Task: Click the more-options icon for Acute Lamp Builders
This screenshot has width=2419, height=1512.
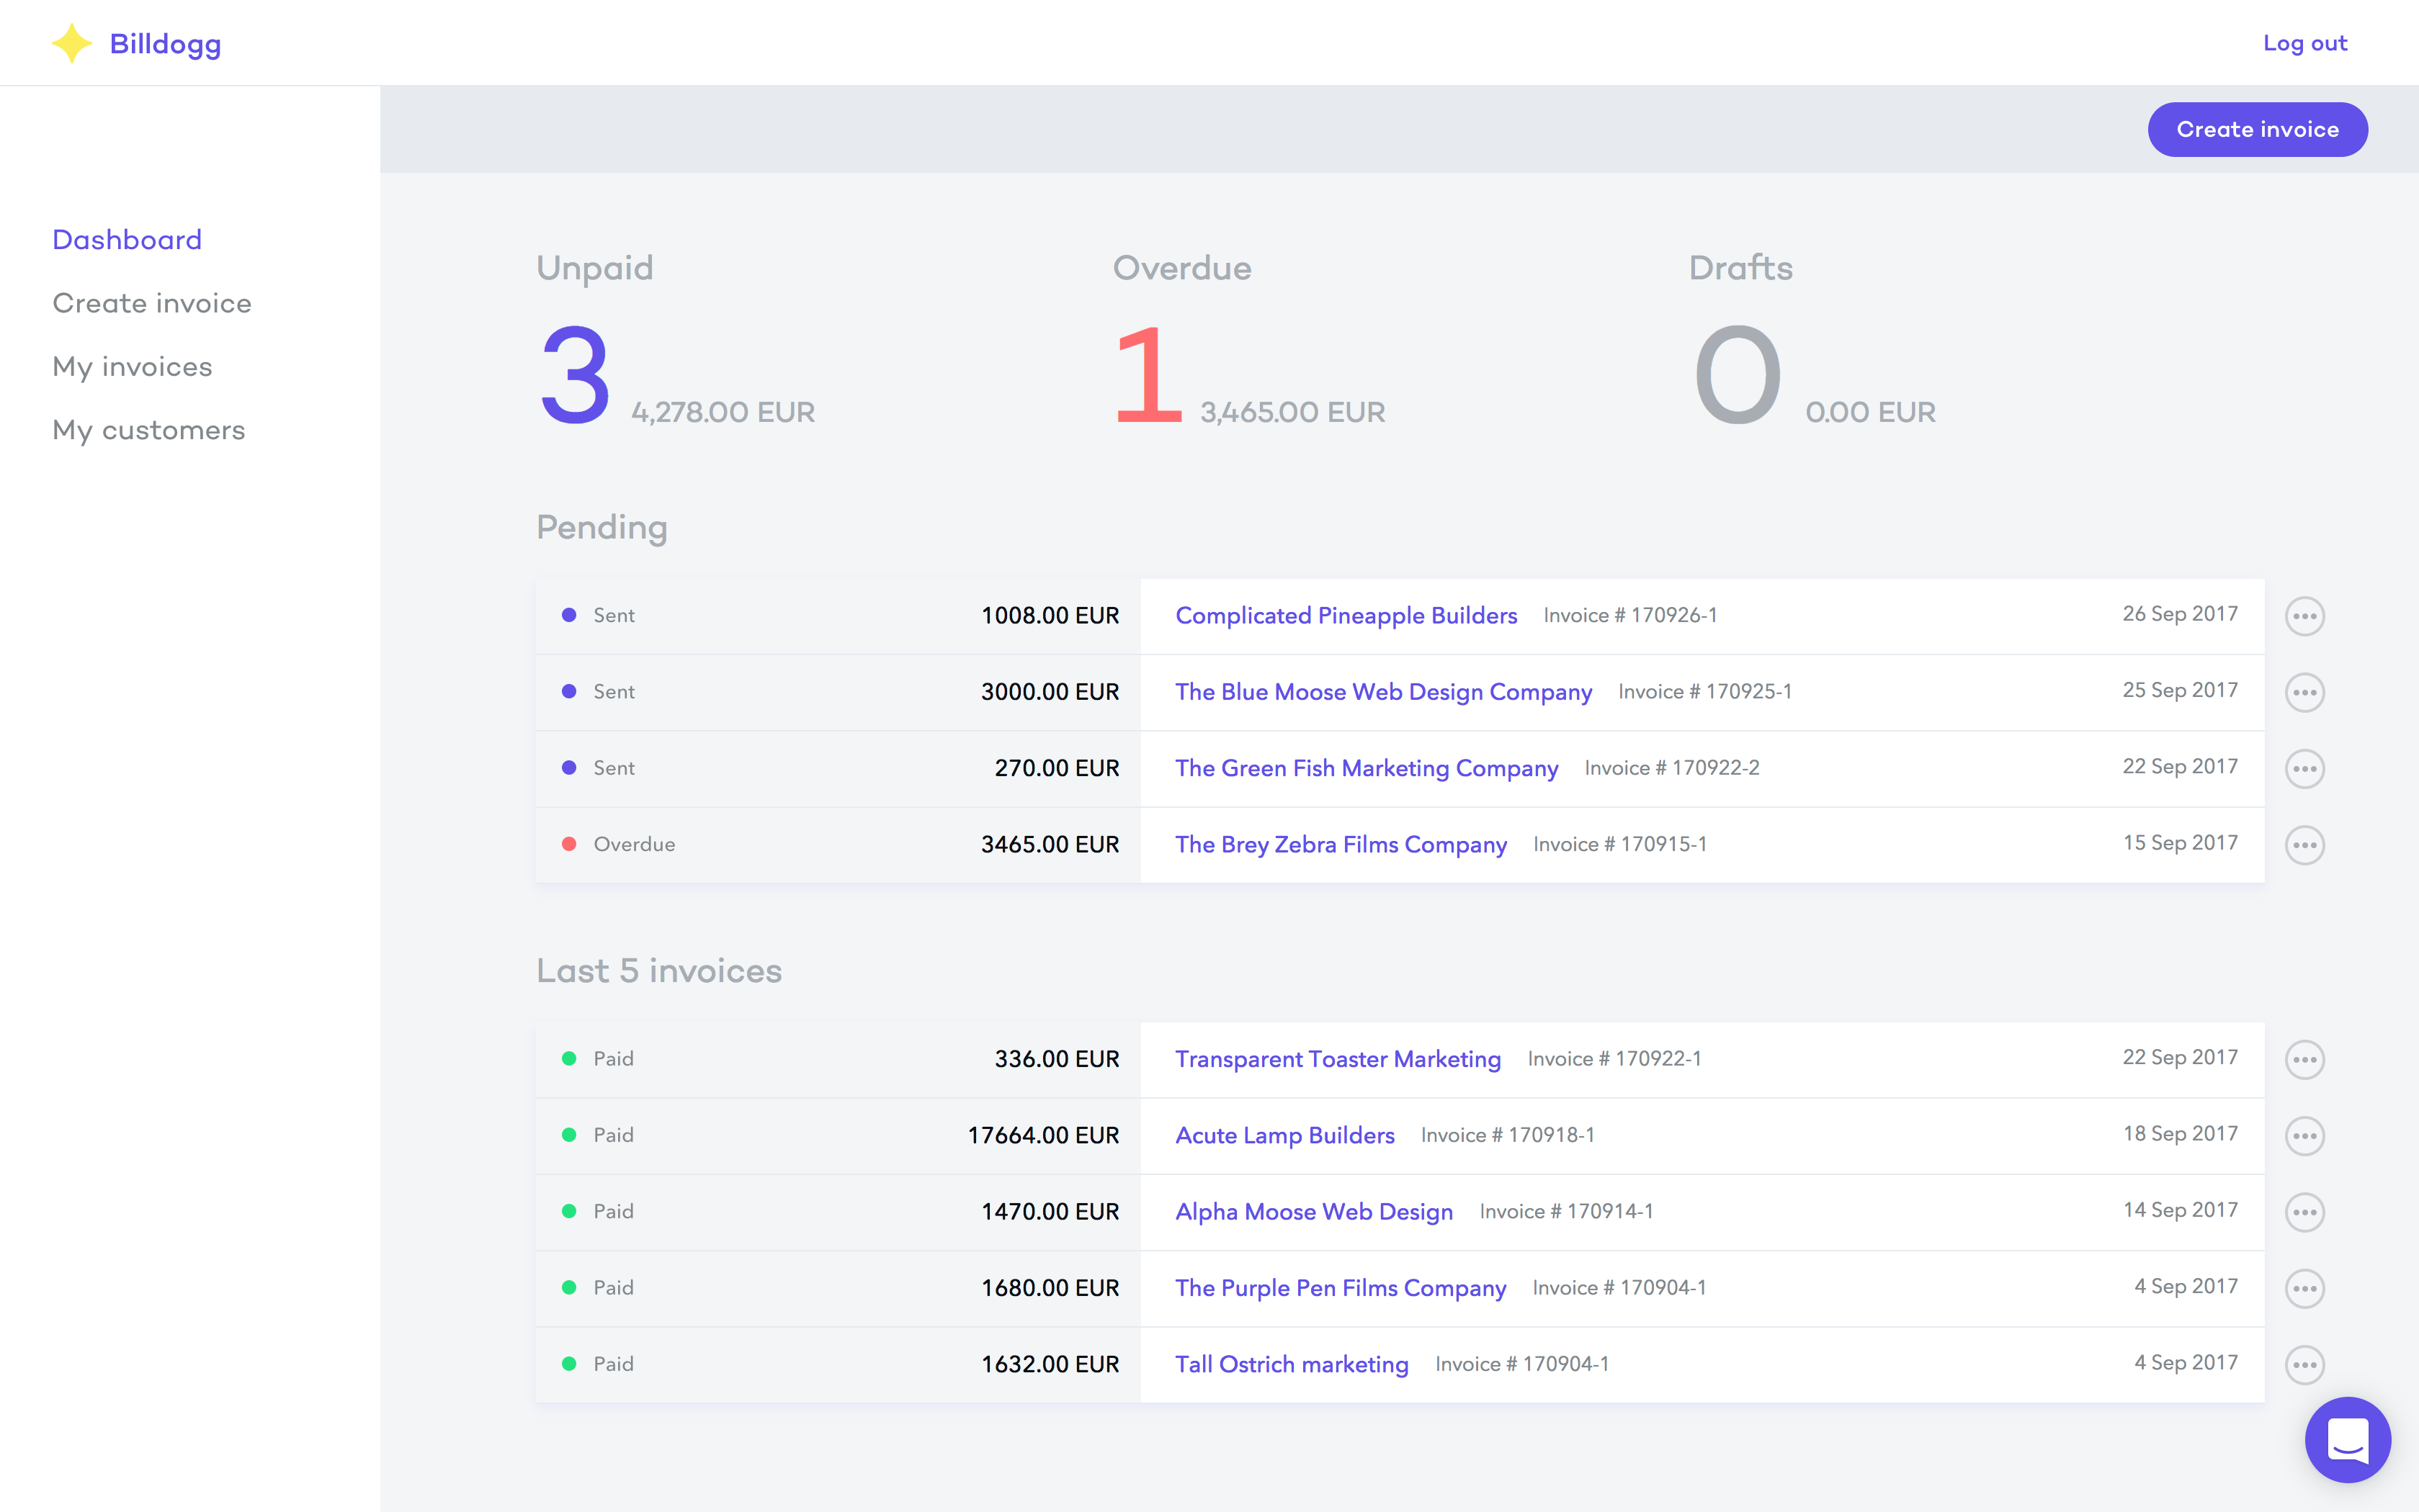Action: pos(2304,1136)
